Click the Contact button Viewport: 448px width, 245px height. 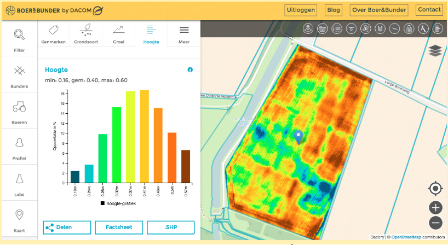point(429,10)
